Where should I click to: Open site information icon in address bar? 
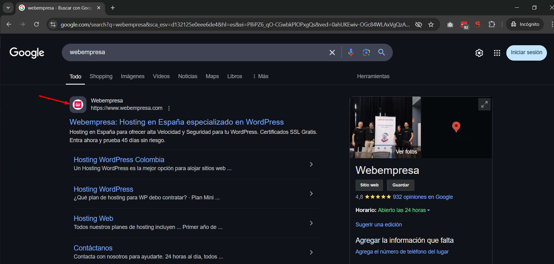pyautogui.click(x=53, y=24)
